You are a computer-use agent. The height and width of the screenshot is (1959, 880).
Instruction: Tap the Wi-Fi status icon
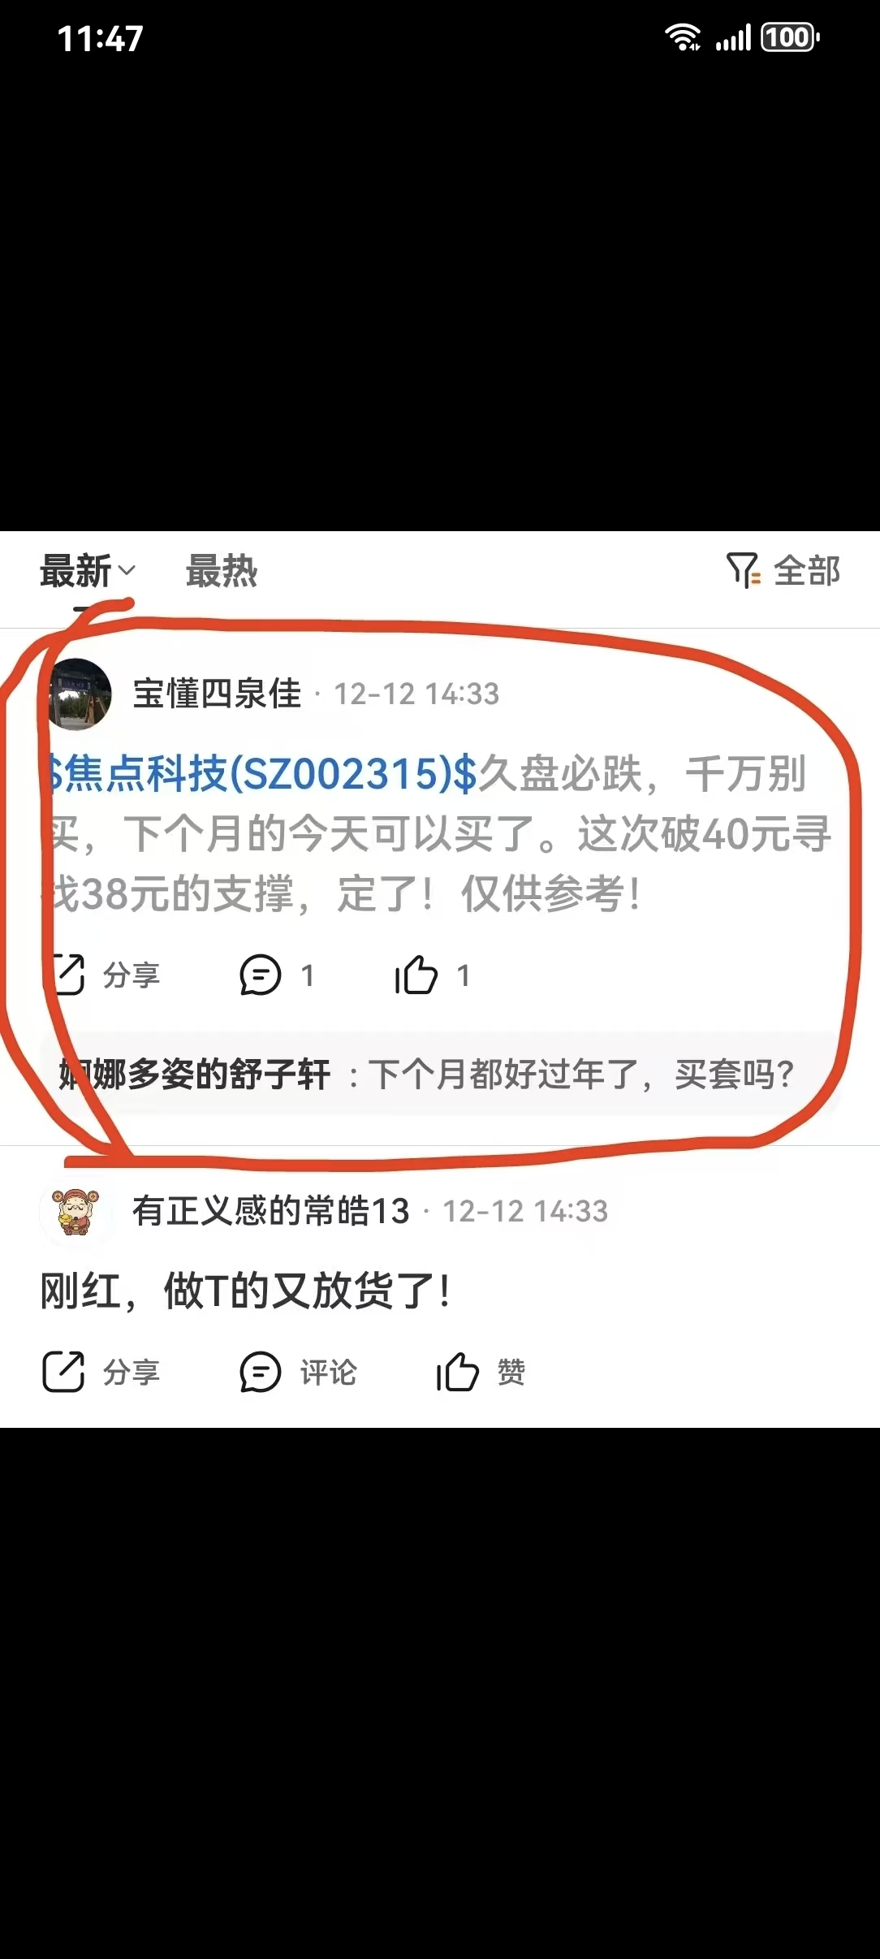[683, 37]
